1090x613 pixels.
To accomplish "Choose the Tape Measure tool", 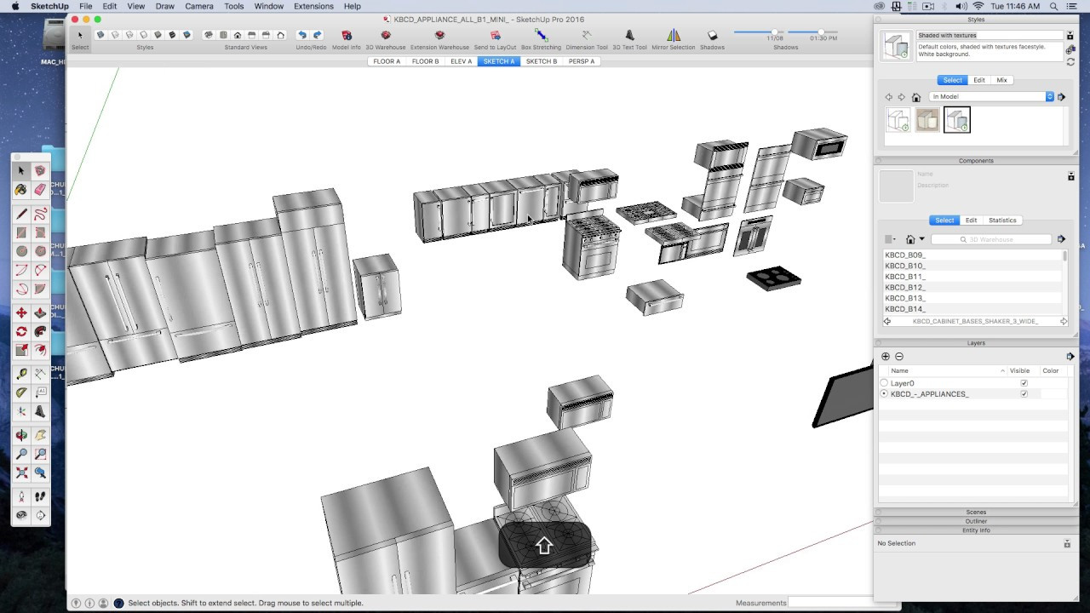I will pos(21,374).
